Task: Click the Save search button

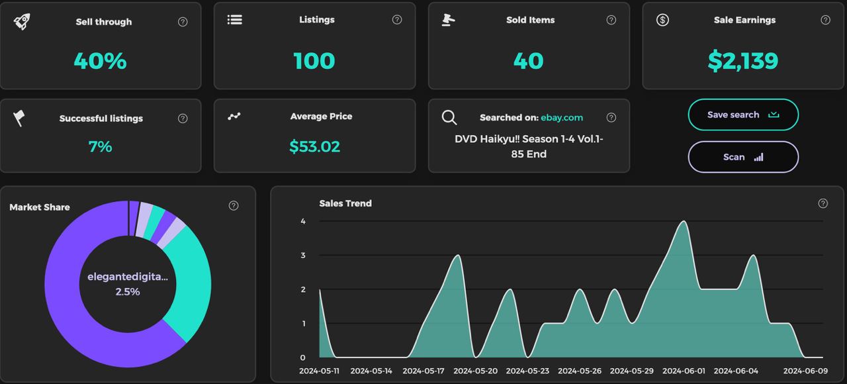Action: 743,115
